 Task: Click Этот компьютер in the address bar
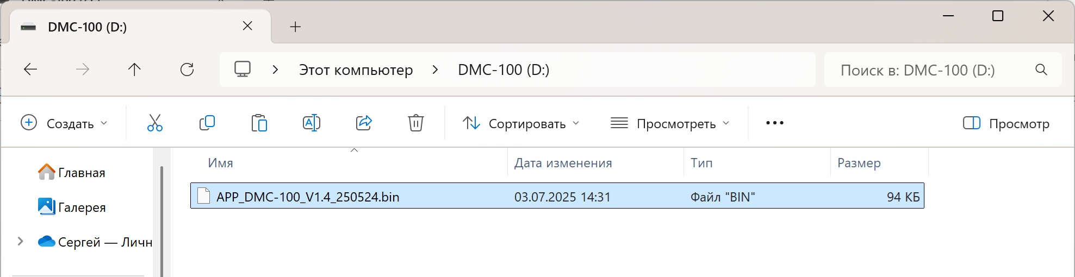(356, 70)
